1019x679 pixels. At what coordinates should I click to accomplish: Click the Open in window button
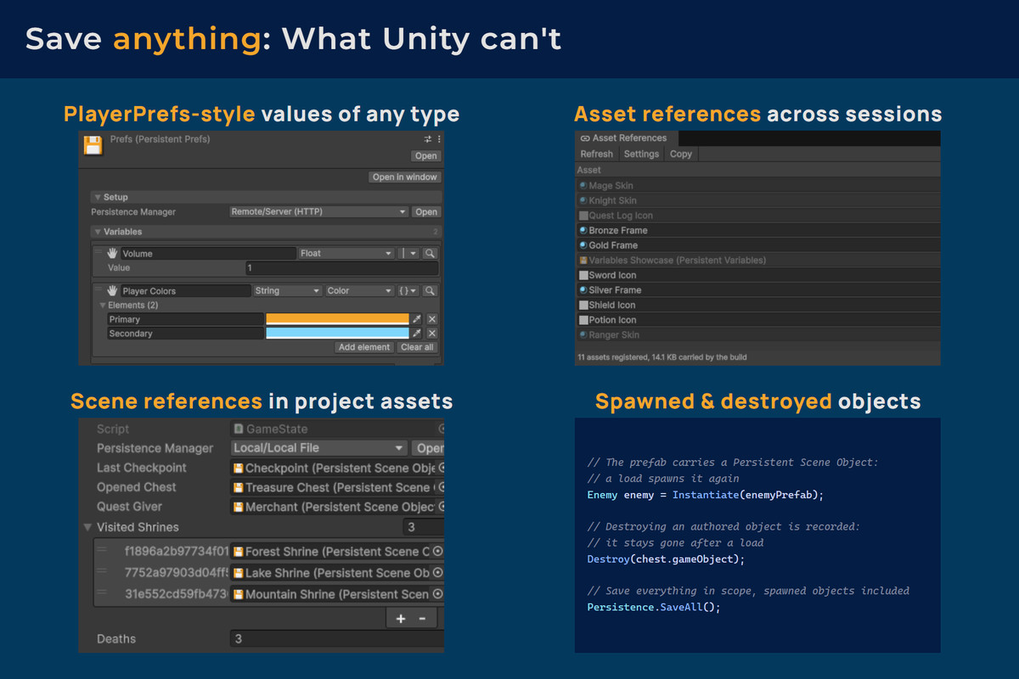click(x=405, y=177)
